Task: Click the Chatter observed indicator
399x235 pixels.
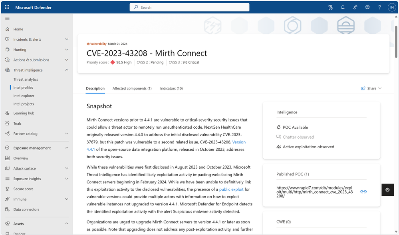Action: (295, 137)
